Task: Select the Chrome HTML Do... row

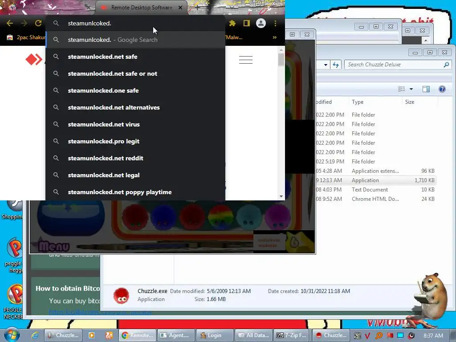Action: click(376, 199)
